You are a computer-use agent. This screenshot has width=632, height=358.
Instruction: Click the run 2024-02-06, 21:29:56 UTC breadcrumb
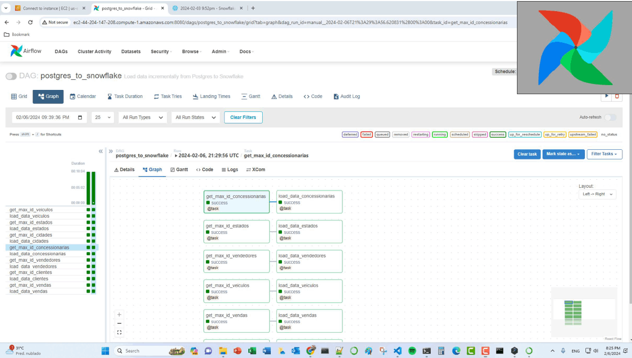(x=207, y=156)
